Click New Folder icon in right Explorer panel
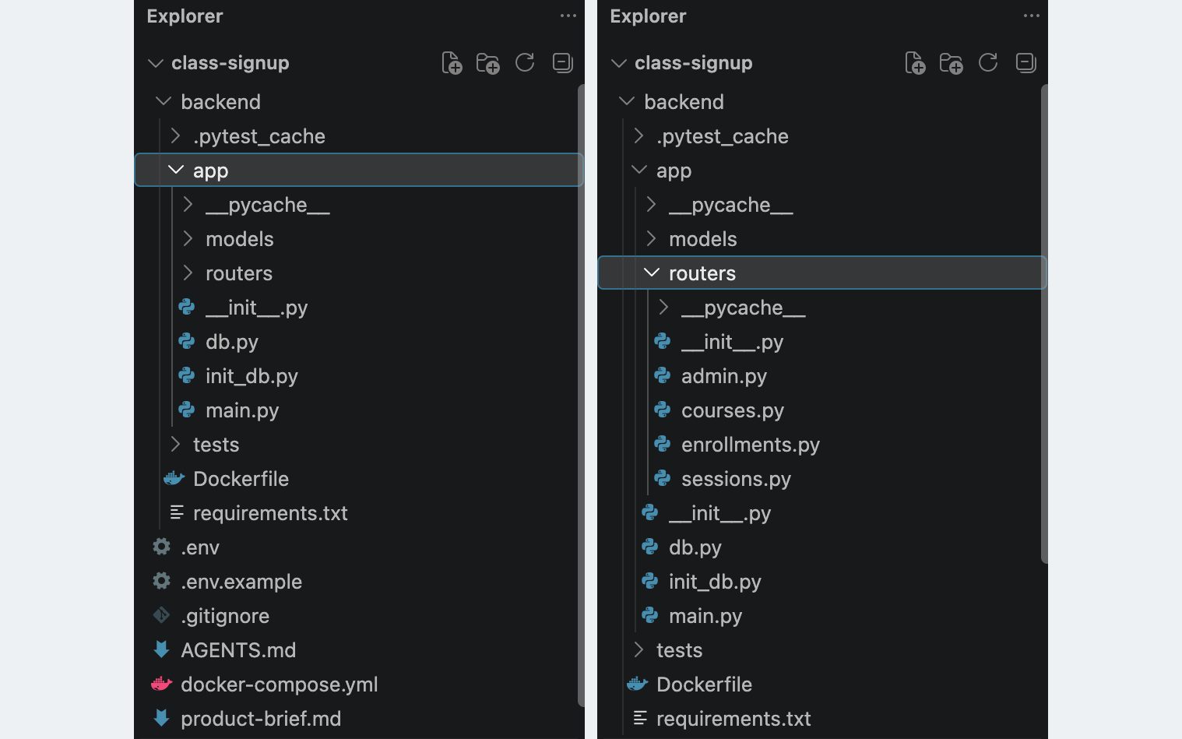The image size is (1182, 739). [952, 63]
